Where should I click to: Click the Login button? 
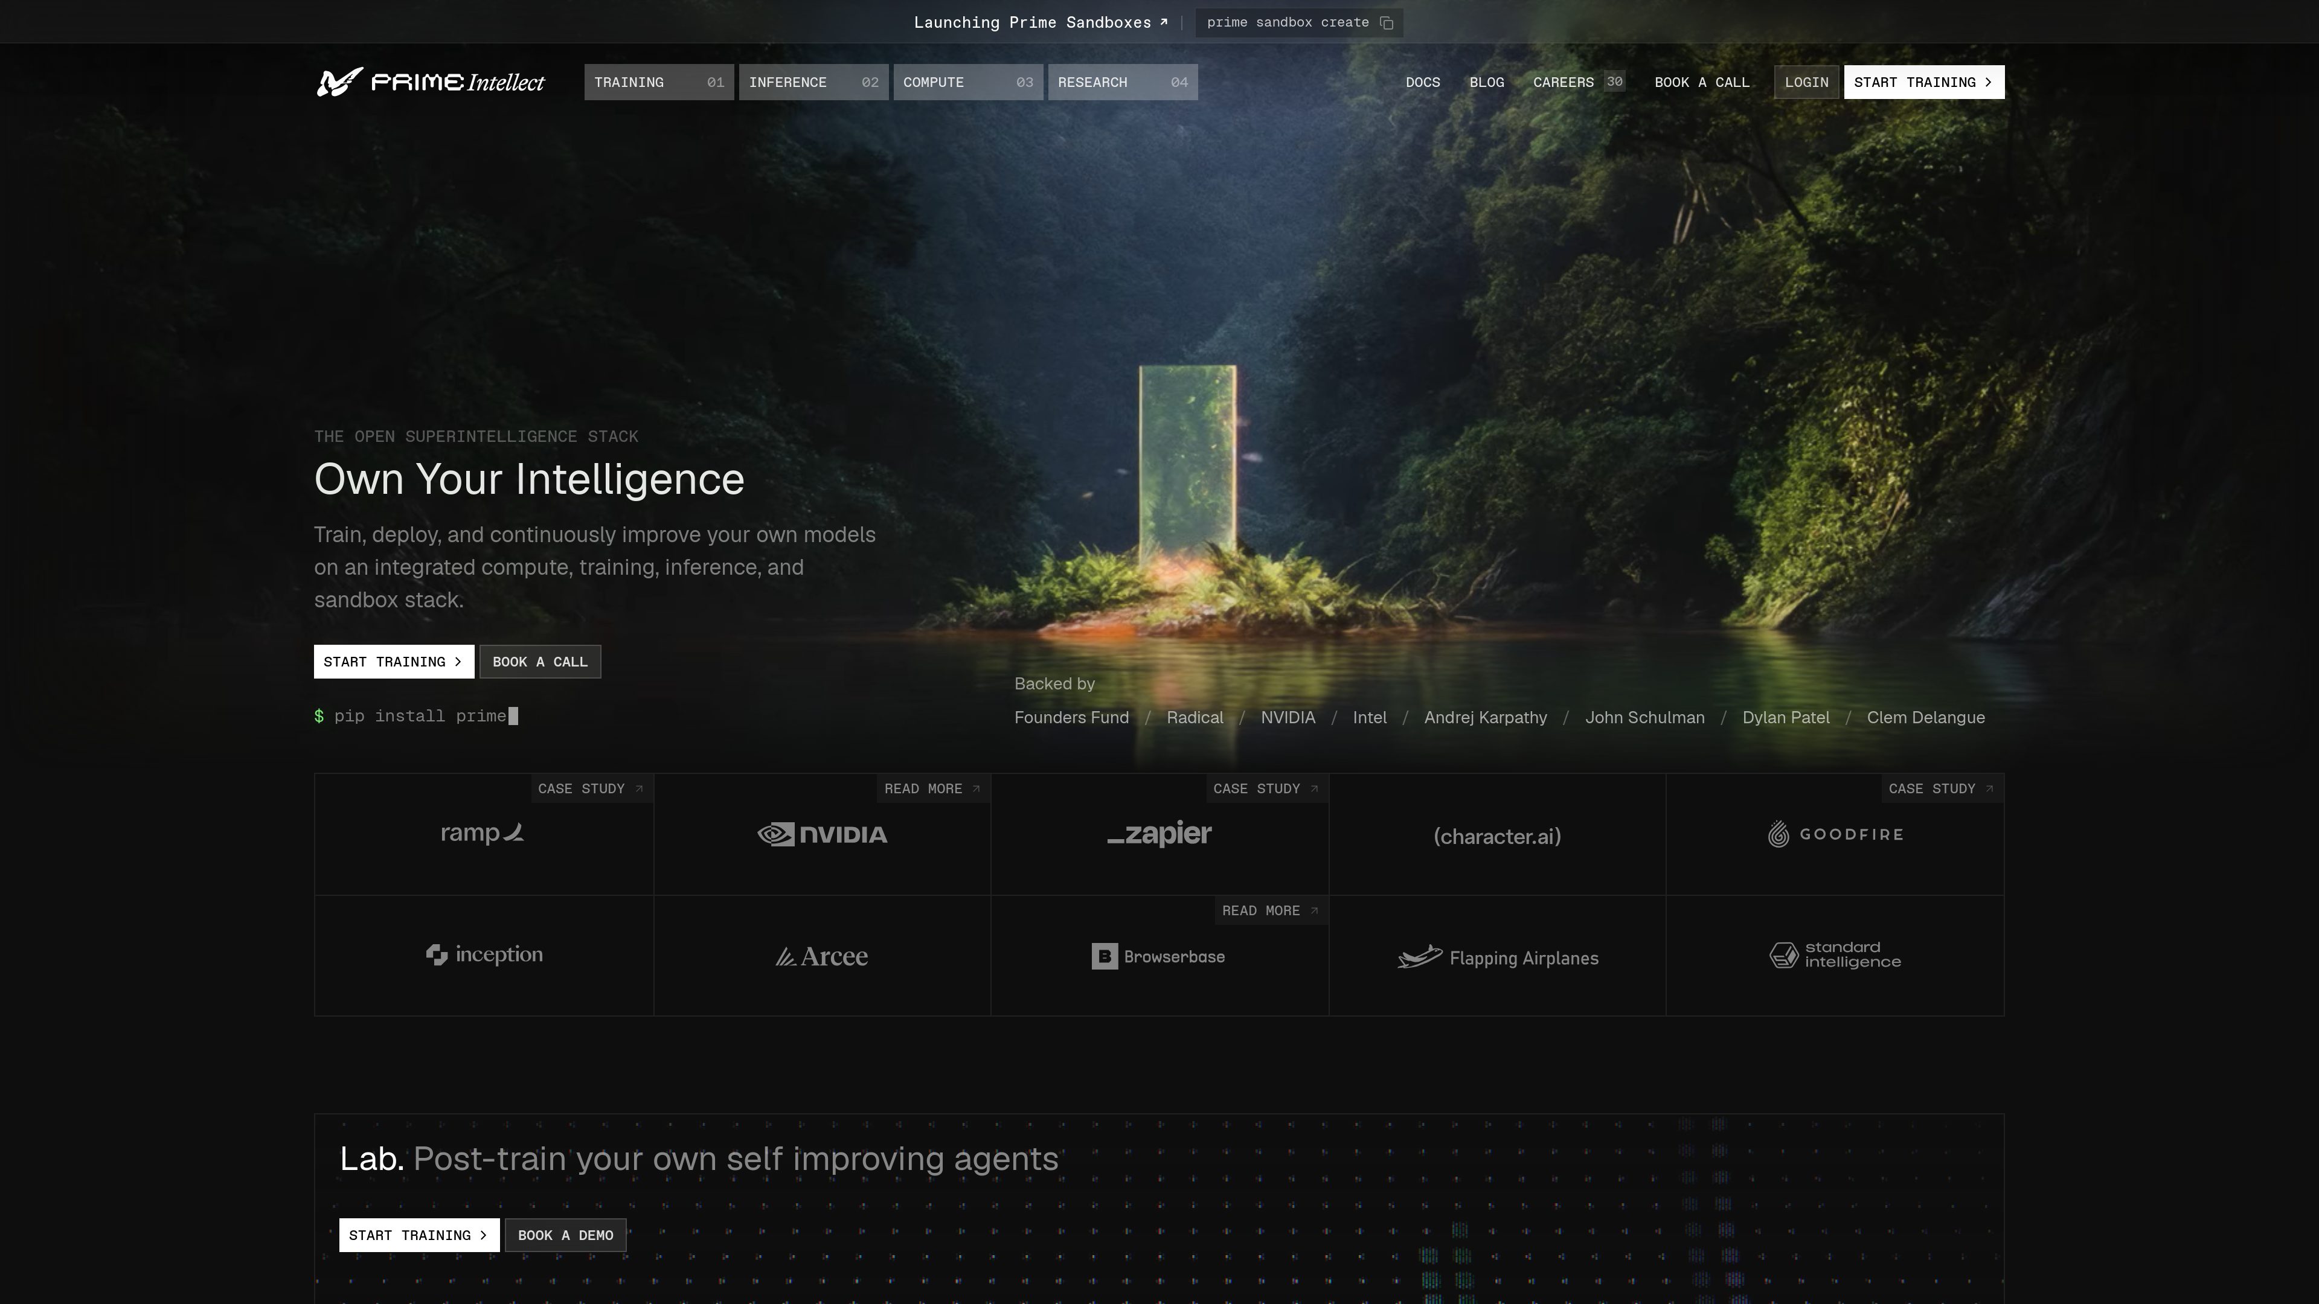tap(1807, 82)
